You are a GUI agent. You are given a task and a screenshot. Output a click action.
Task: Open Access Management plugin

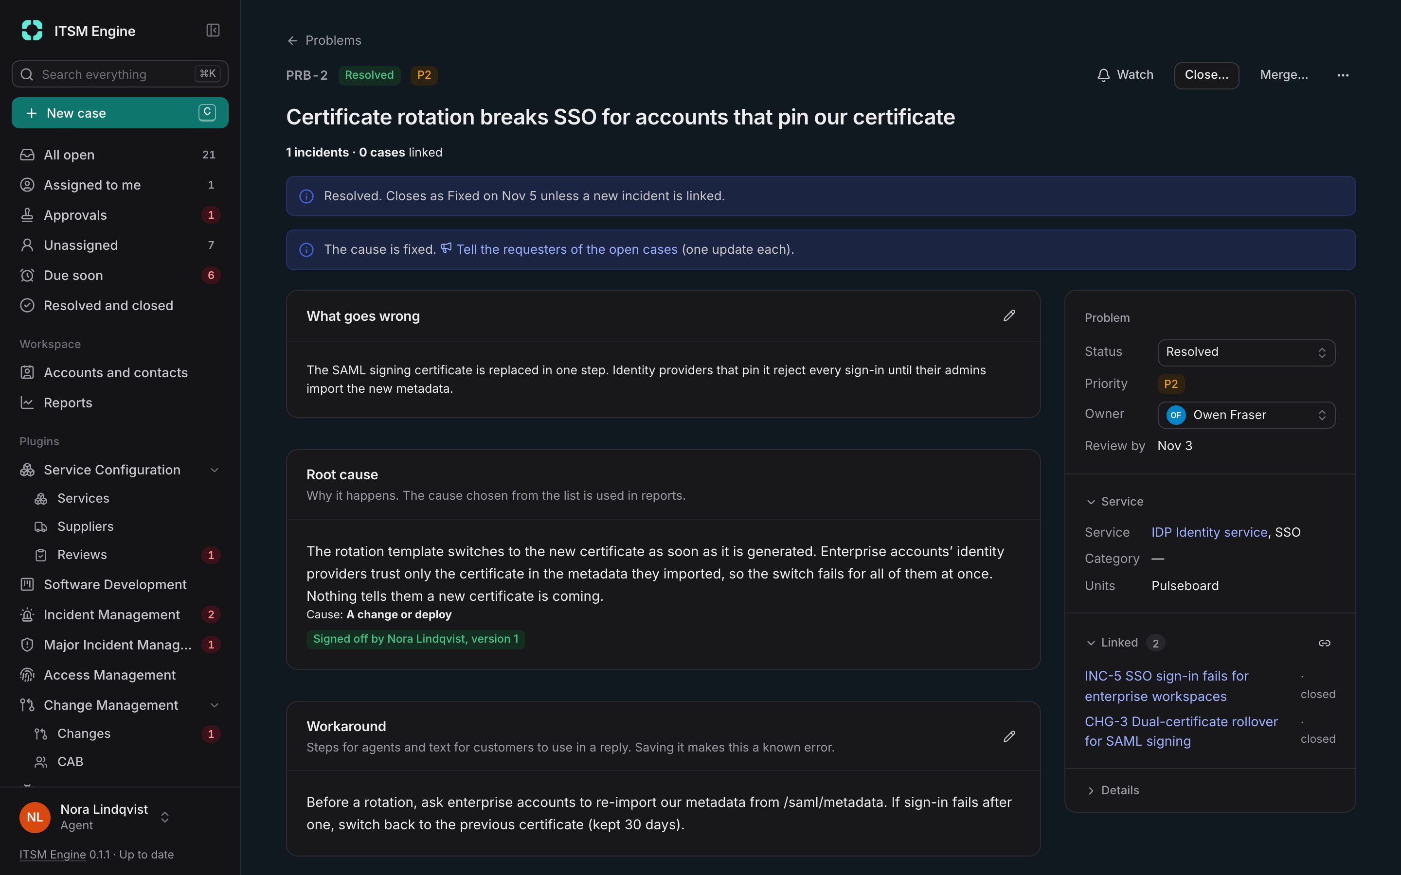pyautogui.click(x=120, y=675)
